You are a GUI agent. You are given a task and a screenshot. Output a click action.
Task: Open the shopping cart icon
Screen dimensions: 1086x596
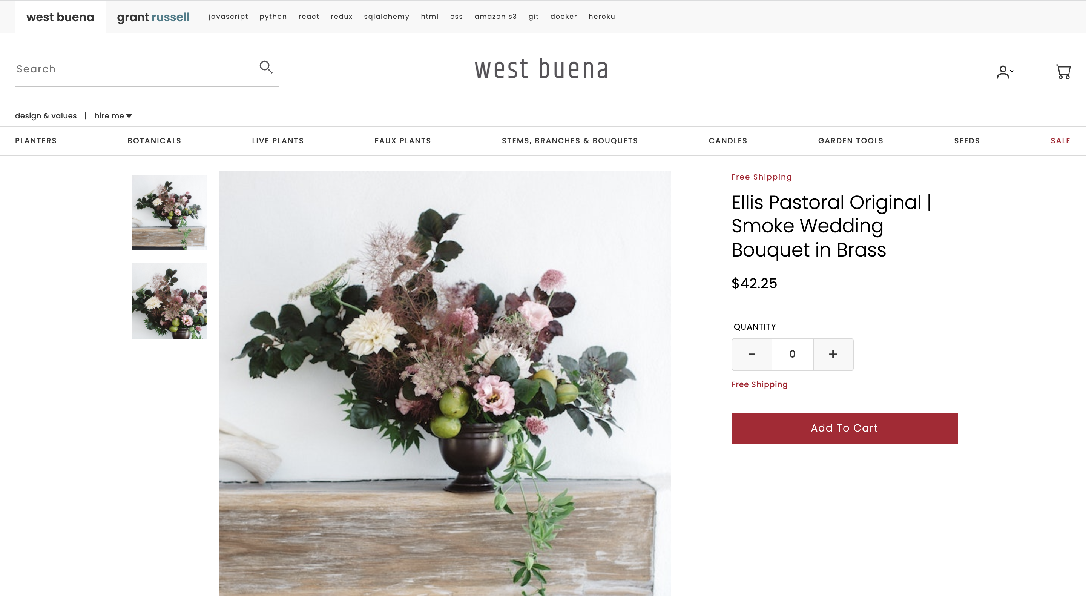(1063, 72)
